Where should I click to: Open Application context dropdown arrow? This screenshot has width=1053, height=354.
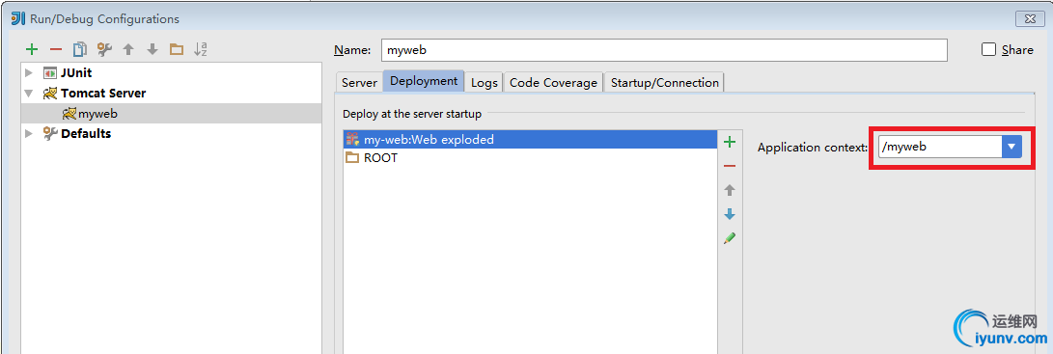coord(1011,147)
